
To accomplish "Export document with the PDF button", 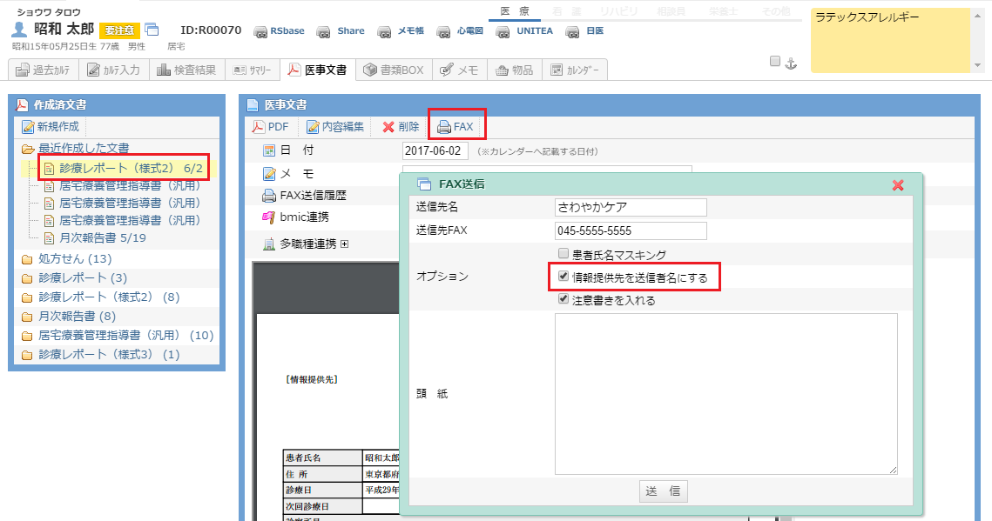I will 270,127.
